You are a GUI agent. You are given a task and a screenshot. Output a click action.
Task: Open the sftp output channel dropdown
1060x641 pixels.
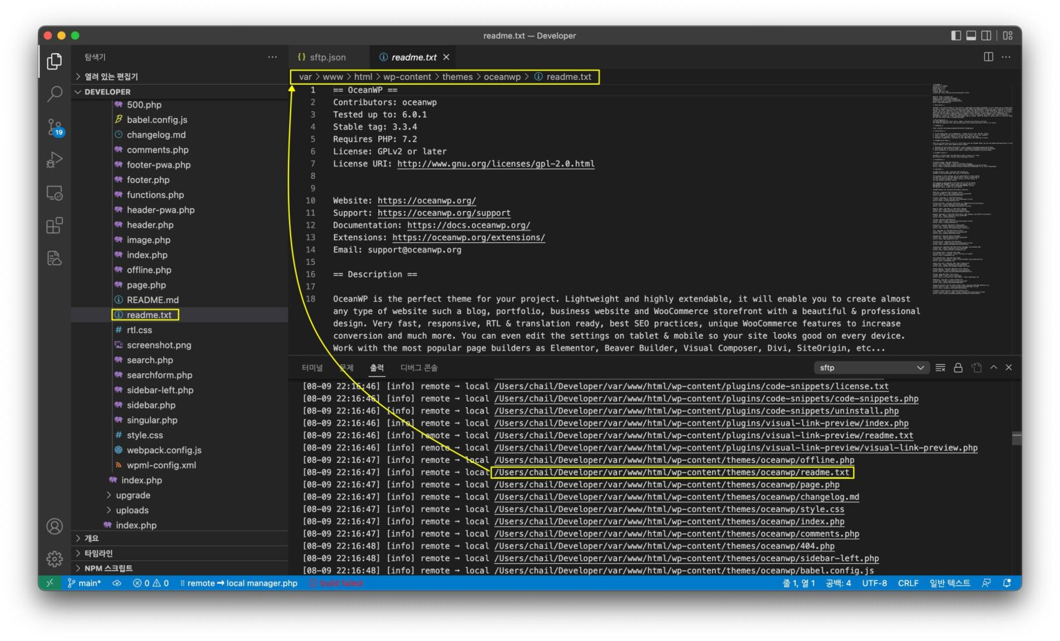872,367
